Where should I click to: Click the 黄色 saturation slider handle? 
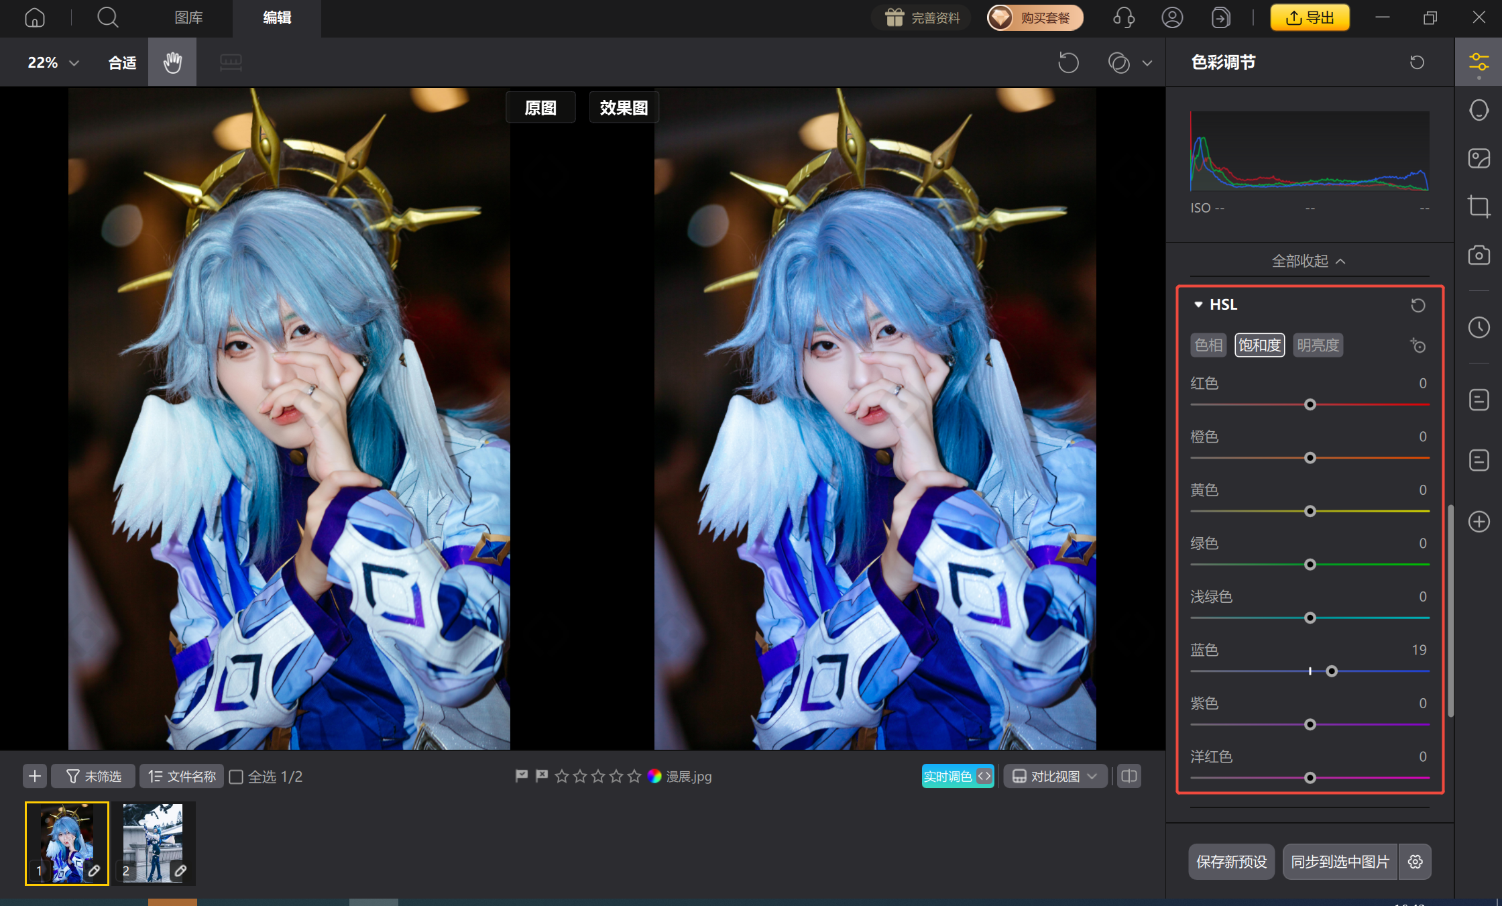(x=1310, y=512)
